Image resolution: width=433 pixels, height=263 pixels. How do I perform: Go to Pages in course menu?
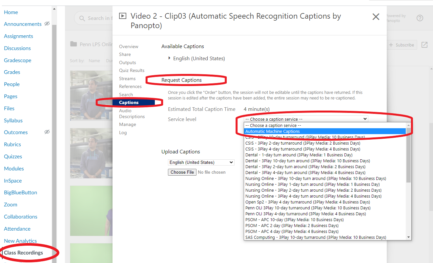click(x=10, y=96)
